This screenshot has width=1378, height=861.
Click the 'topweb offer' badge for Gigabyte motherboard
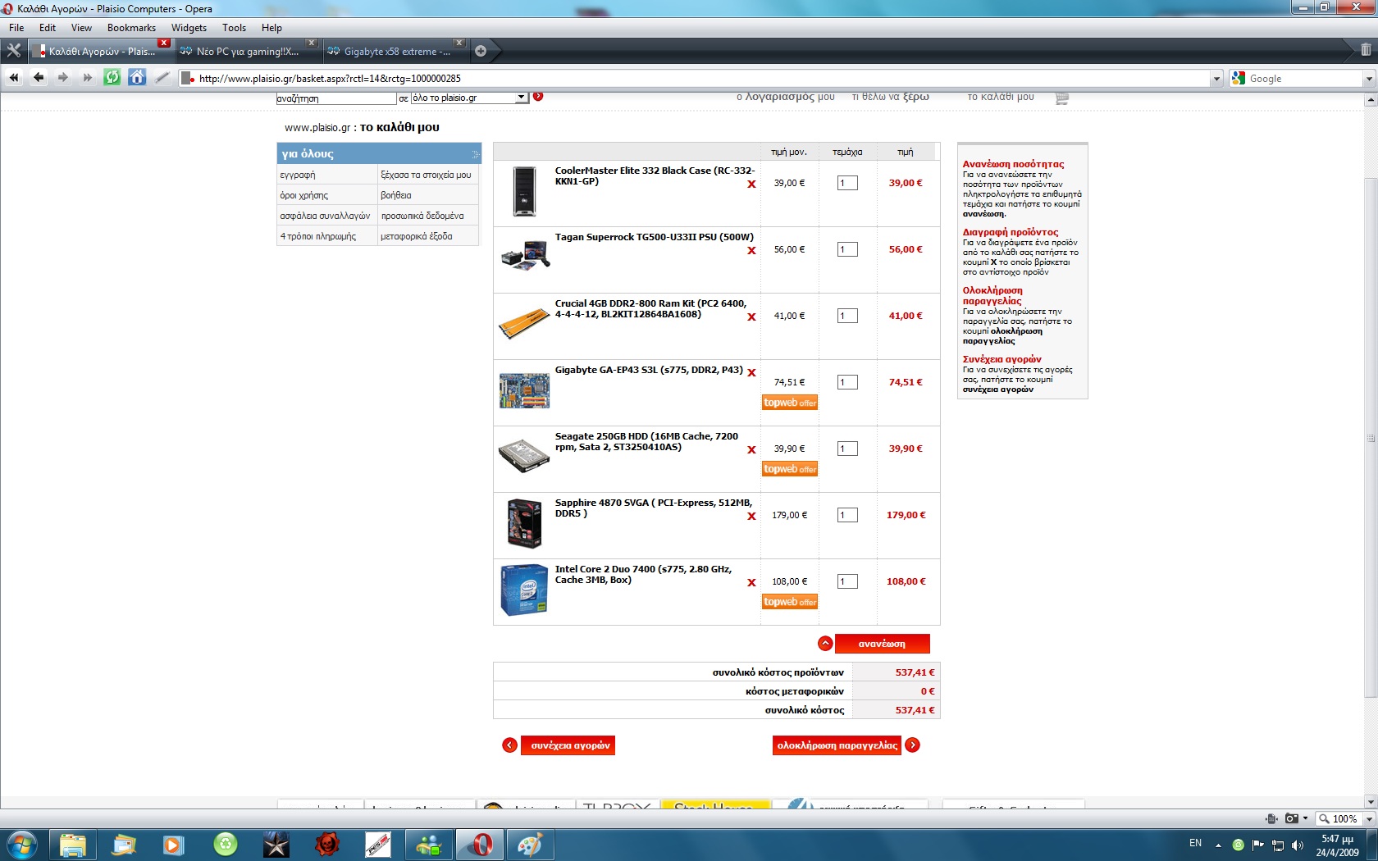[x=790, y=403]
